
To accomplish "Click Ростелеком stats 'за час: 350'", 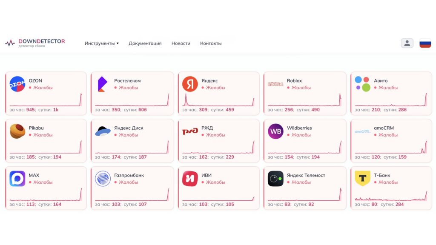I will click(108, 110).
